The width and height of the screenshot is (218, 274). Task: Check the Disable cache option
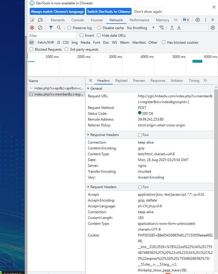pos(99,28)
